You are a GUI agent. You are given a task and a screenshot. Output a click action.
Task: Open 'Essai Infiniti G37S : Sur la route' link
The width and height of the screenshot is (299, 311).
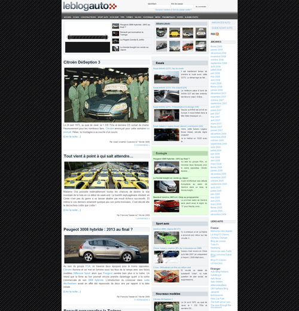[169, 68]
